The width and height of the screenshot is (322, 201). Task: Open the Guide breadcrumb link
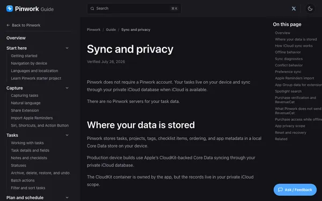[111, 29]
